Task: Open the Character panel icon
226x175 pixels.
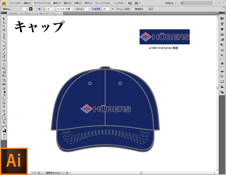Action: [x=222, y=50]
